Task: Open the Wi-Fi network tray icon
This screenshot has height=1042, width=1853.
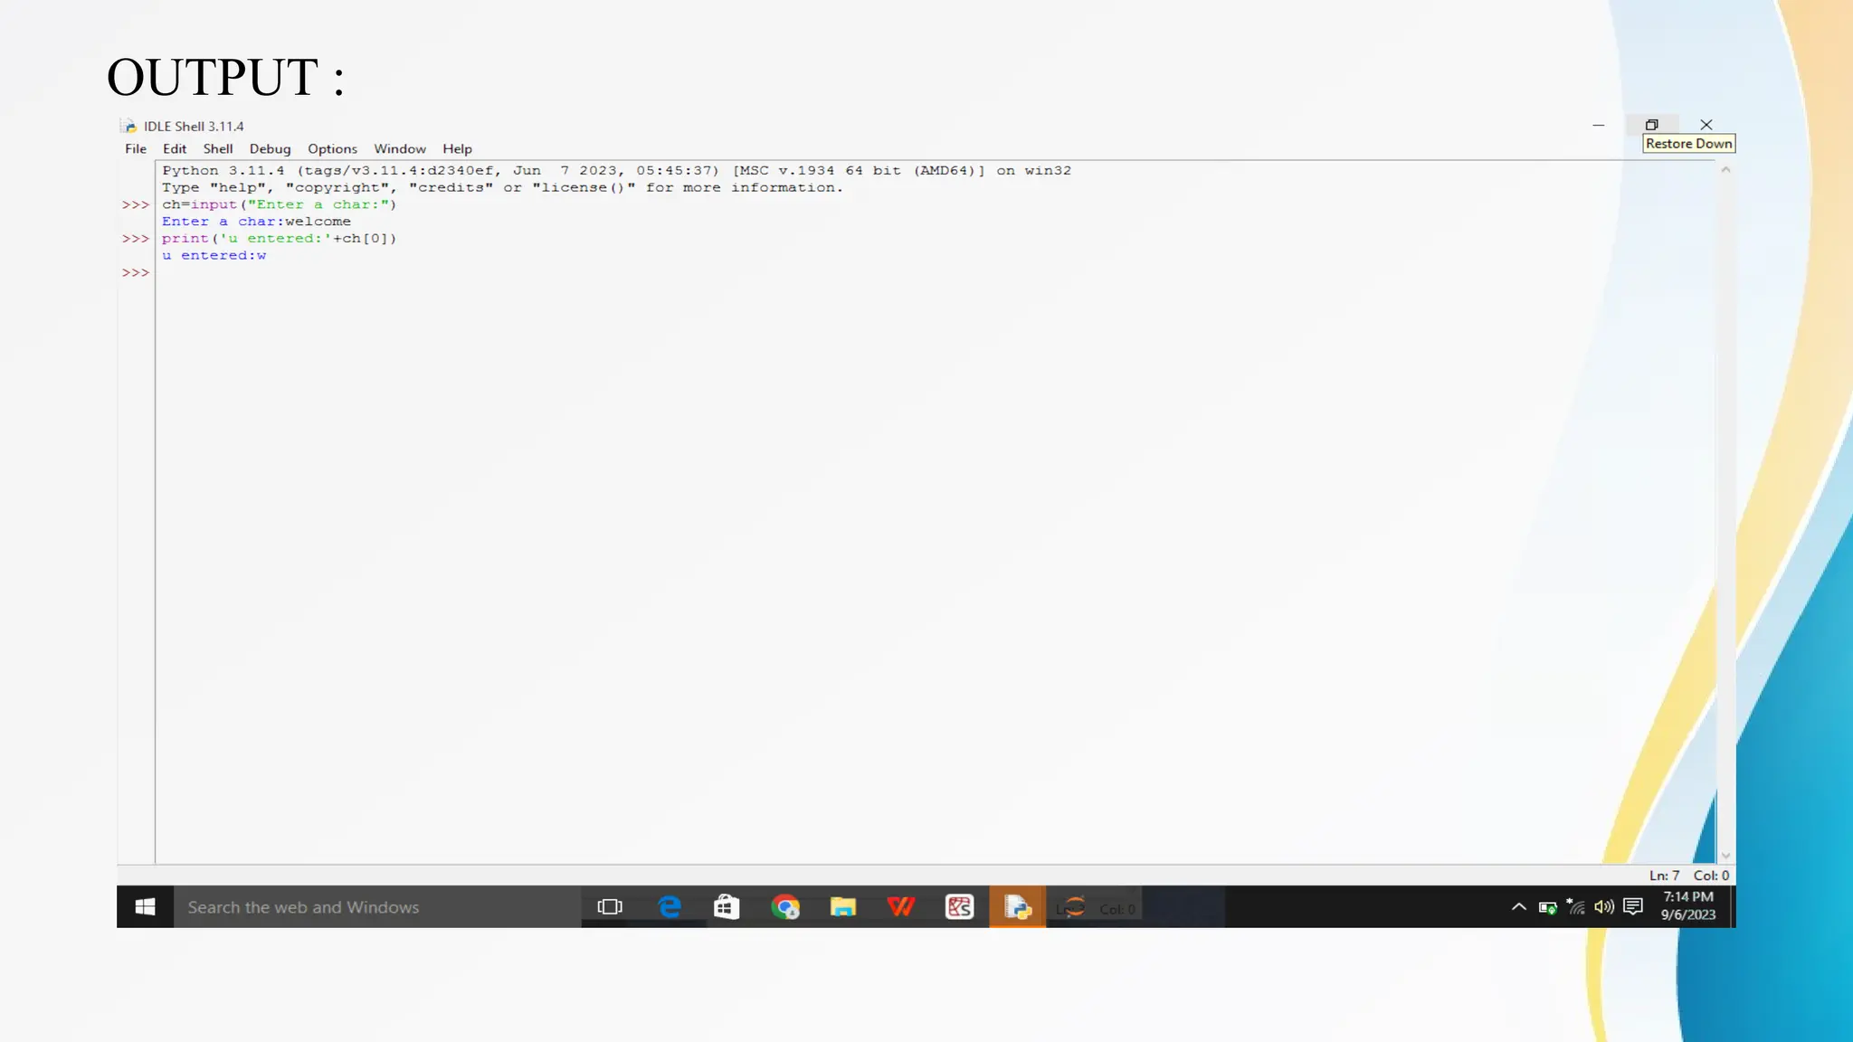Action: tap(1576, 906)
